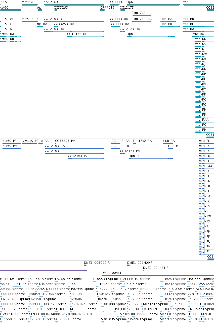Select transcript CG1113-RB

click(119, 19)
